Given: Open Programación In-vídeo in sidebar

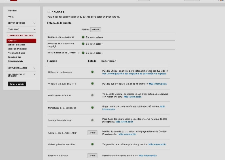Looking at the screenshot, I should (16, 53).
